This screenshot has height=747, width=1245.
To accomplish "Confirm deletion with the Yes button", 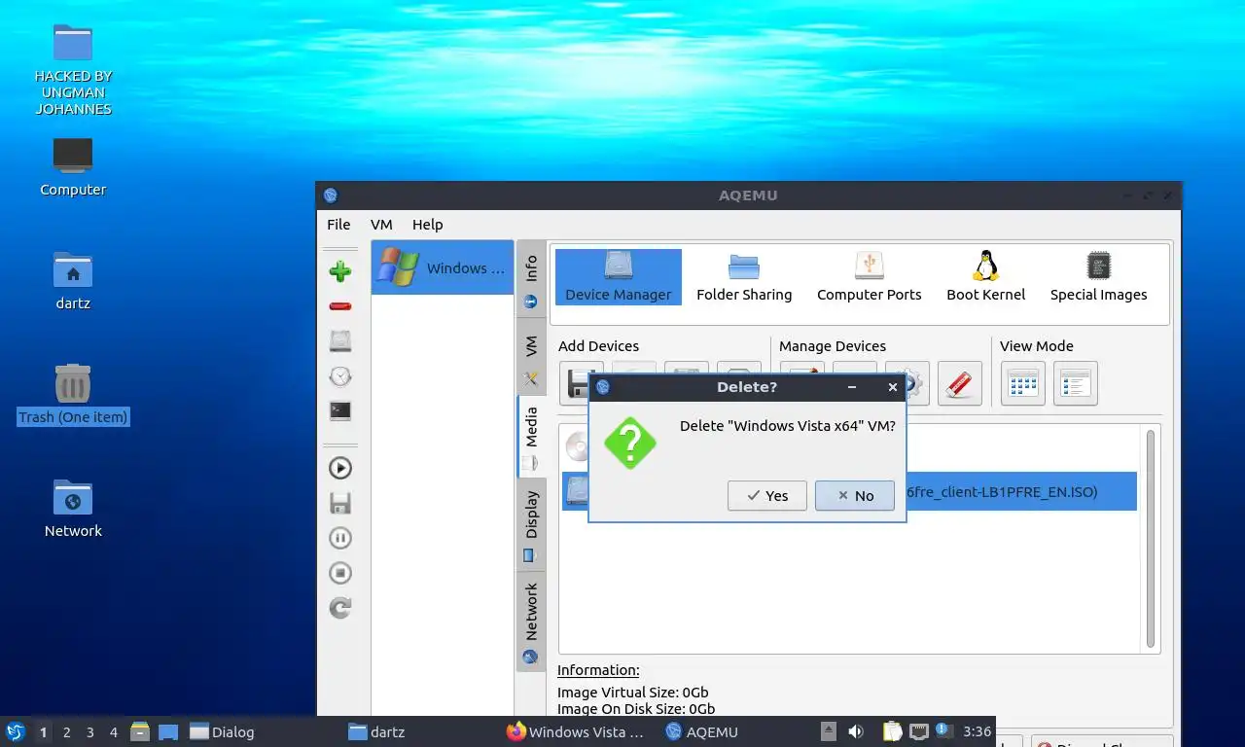I will point(766,495).
